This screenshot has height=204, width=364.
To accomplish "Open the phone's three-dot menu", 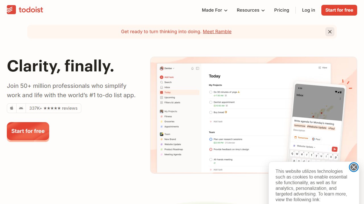I will 340,99.
